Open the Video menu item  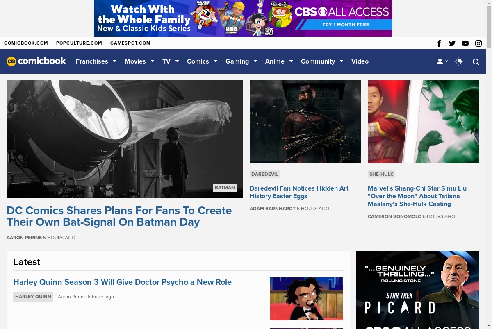pyautogui.click(x=360, y=61)
